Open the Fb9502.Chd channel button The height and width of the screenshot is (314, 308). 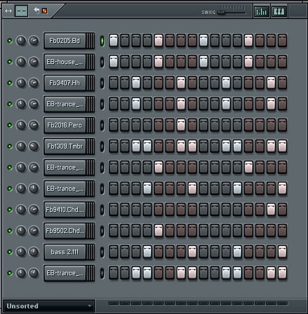coord(65,231)
